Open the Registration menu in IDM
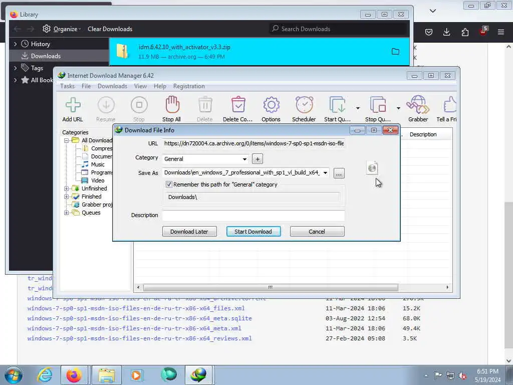This screenshot has width=513, height=385. click(189, 86)
